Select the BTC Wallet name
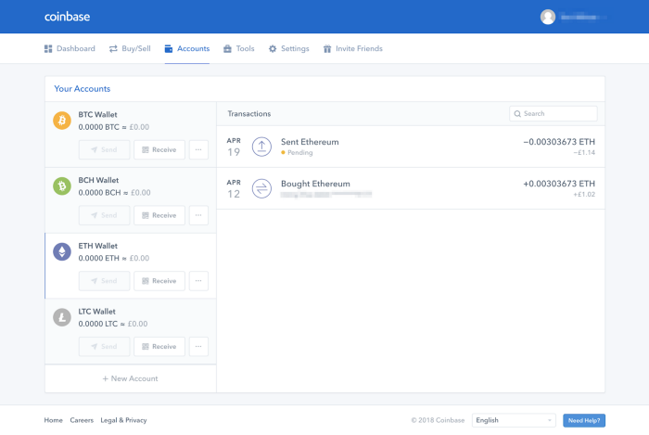 (97, 114)
